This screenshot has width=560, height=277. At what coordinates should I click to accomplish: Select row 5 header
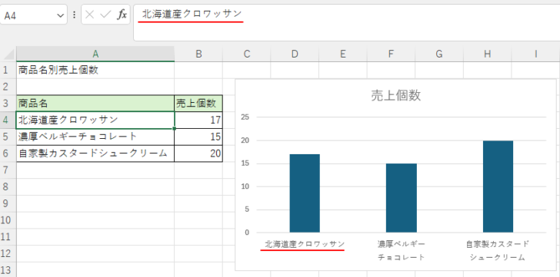coord(8,137)
